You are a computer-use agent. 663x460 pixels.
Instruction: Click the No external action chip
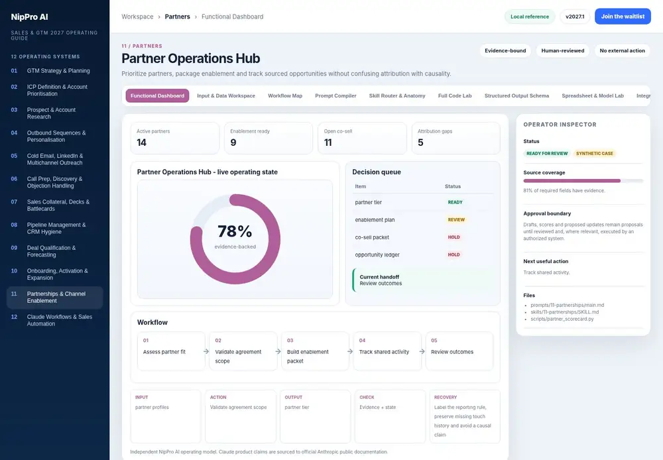[x=622, y=51]
